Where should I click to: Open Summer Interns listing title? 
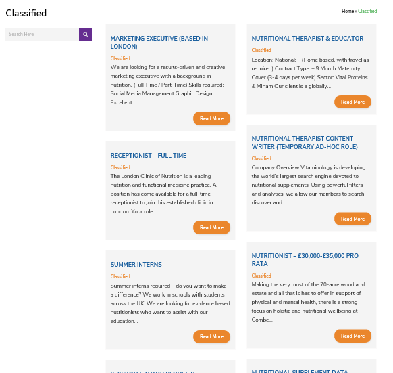click(x=136, y=265)
